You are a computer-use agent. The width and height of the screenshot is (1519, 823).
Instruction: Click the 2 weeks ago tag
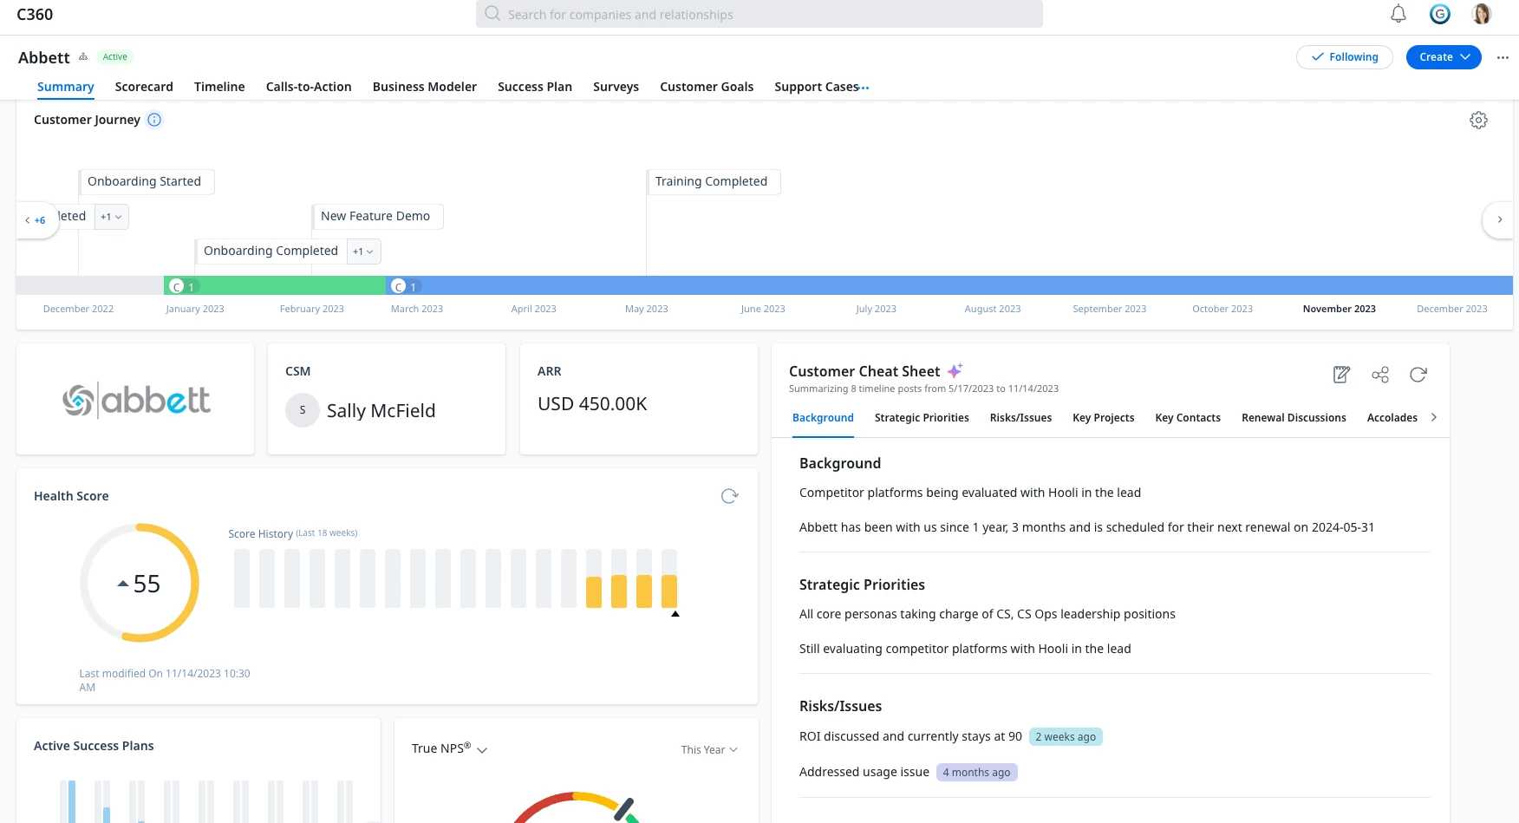click(1066, 737)
